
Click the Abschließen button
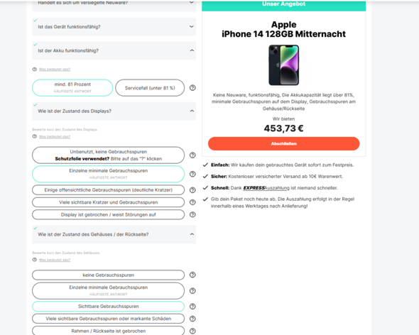coord(284,144)
